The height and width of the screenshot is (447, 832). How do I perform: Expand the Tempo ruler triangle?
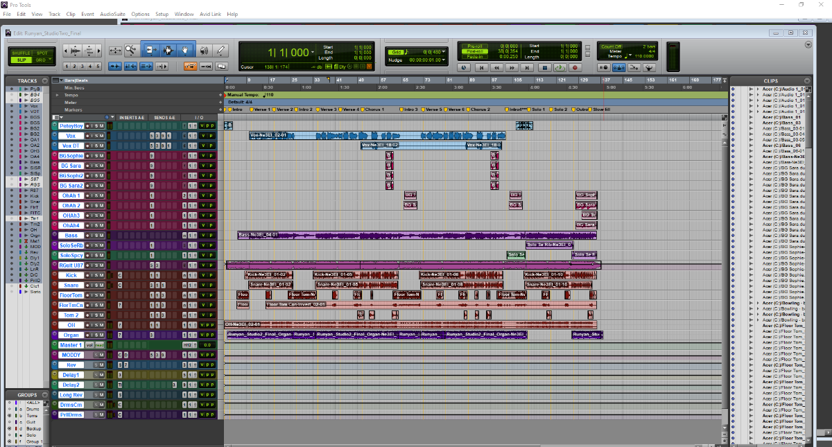(58, 95)
